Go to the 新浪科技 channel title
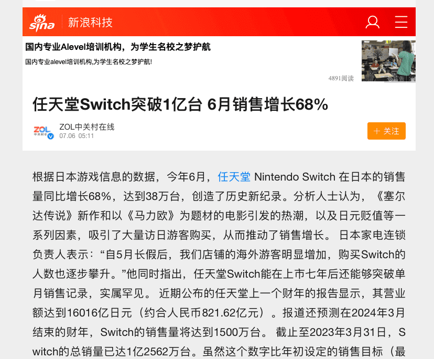 tap(90, 23)
